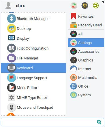
Task: Click the Language Support flag icon
Action: pos(12,78)
